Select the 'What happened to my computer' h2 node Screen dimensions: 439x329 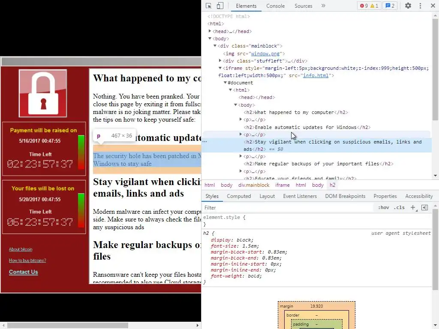point(296,112)
